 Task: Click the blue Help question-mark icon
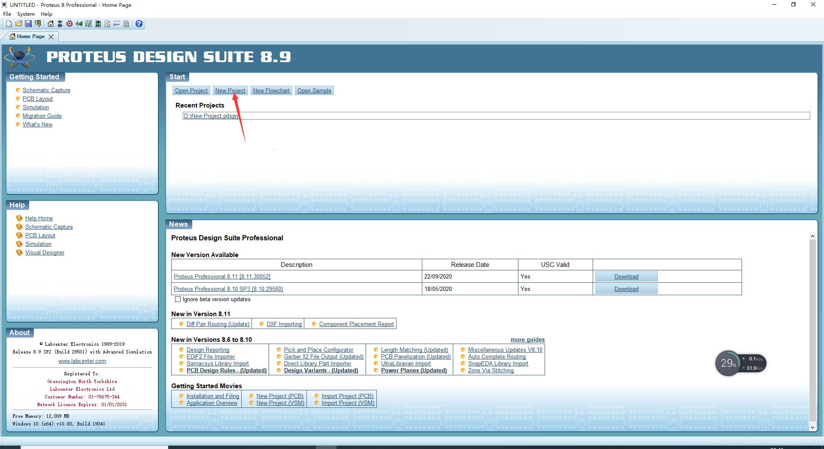139,24
